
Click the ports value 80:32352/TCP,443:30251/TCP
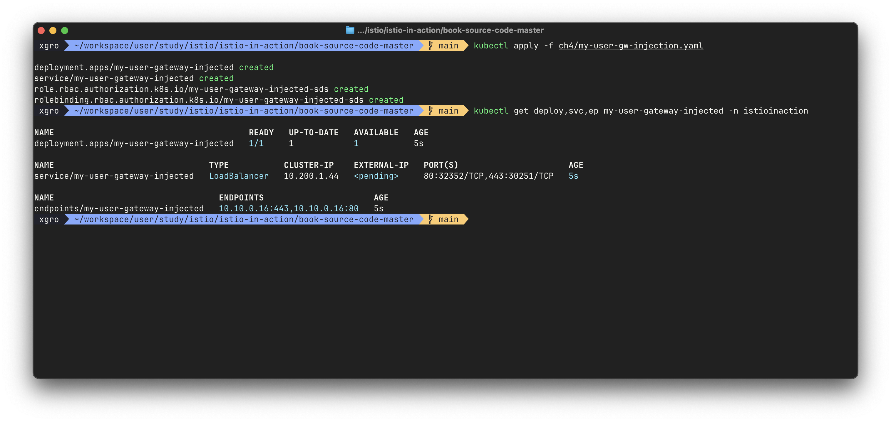point(488,176)
